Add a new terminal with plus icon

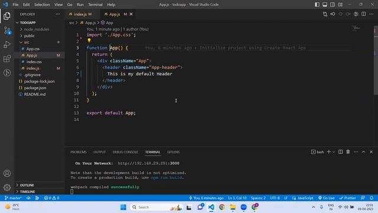coord(328,152)
